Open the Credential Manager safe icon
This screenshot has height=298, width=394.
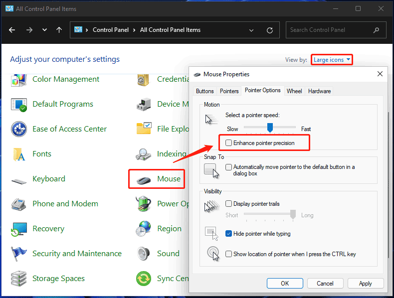pyautogui.click(x=143, y=80)
